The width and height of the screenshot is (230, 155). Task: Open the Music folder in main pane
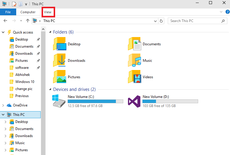point(134,61)
